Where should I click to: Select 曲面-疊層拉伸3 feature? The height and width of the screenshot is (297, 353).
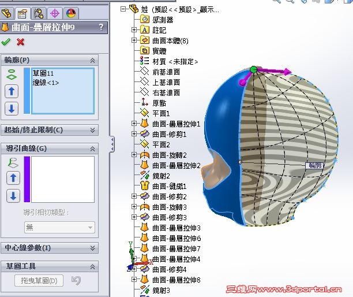[176, 228]
